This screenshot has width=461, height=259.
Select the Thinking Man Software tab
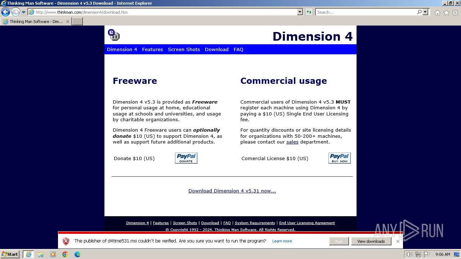point(36,21)
